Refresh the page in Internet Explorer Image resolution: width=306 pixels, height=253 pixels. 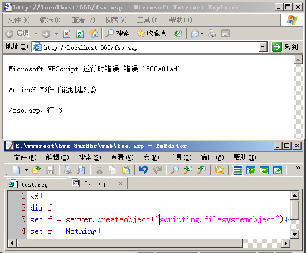coord(80,34)
